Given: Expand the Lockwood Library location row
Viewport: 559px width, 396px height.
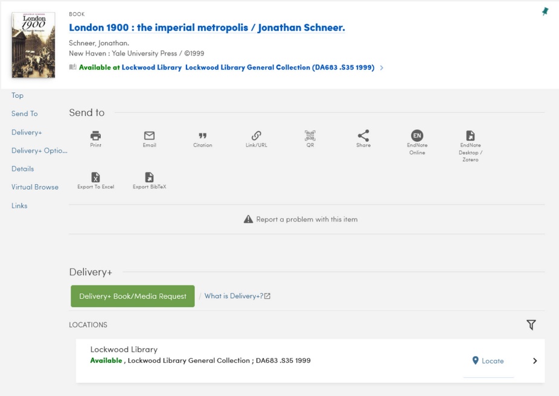Looking at the screenshot, I should tap(534, 360).
